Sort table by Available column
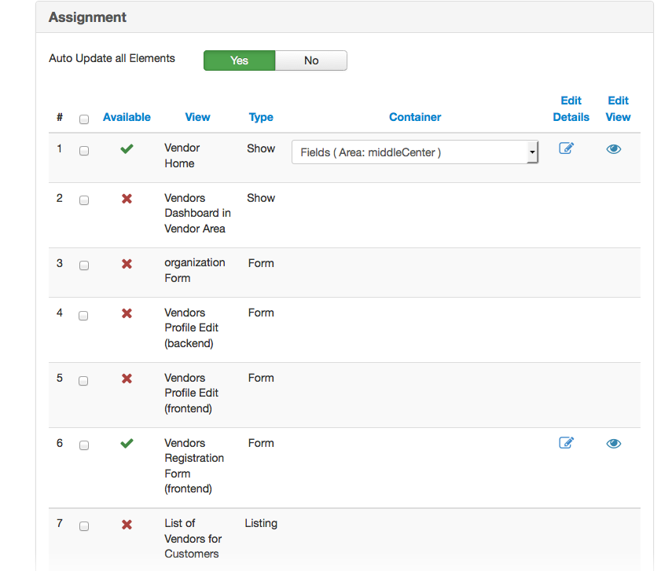 pyautogui.click(x=127, y=117)
